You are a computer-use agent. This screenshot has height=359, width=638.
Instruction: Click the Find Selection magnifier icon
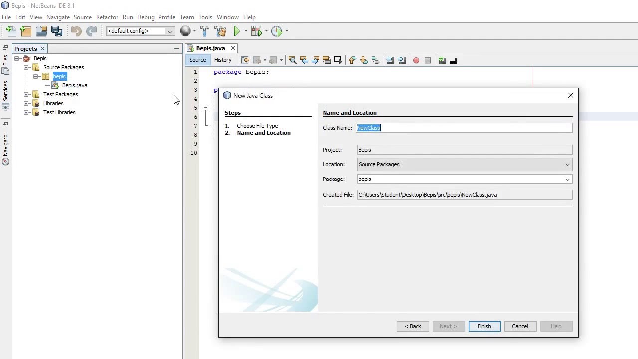[293, 60]
